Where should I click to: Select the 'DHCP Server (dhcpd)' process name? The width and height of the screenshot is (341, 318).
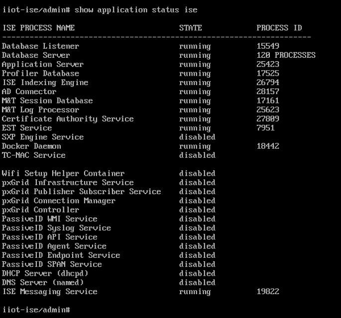pyautogui.click(x=45, y=274)
